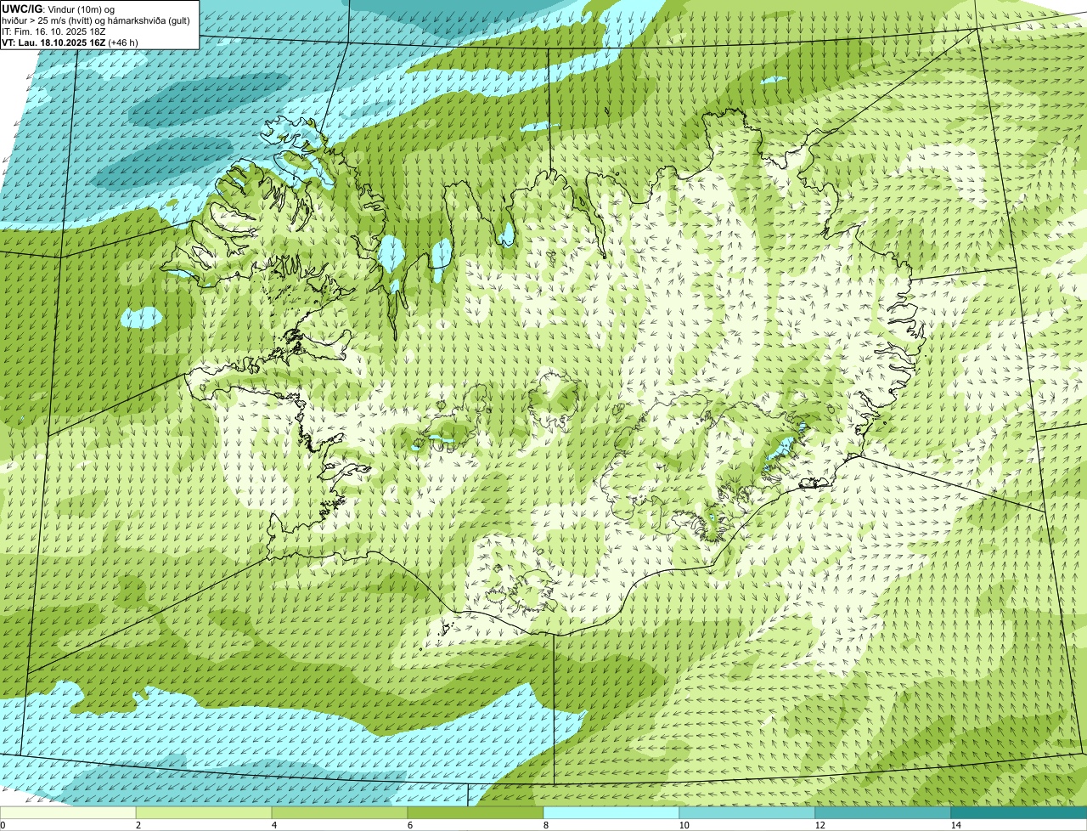Click the 10–12 m/s turquoise legend swatch
Image resolution: width=1087 pixels, height=831 pixels.
747,812
